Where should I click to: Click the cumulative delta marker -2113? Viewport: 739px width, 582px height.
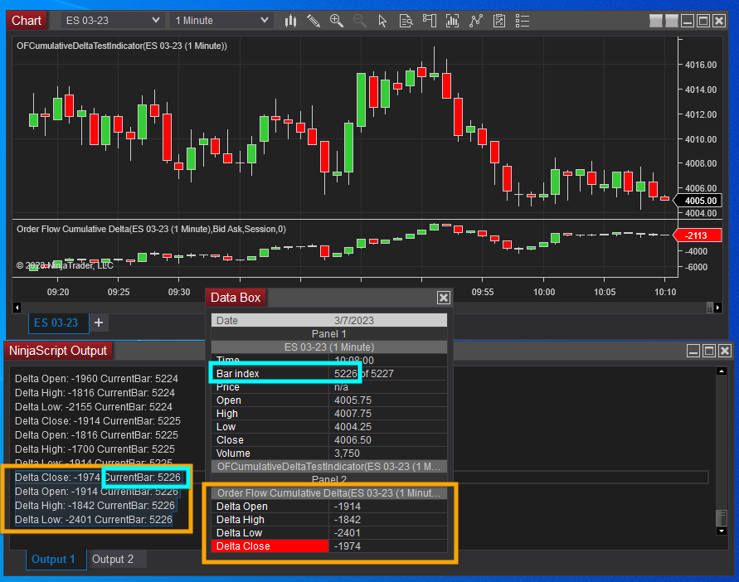tap(698, 235)
